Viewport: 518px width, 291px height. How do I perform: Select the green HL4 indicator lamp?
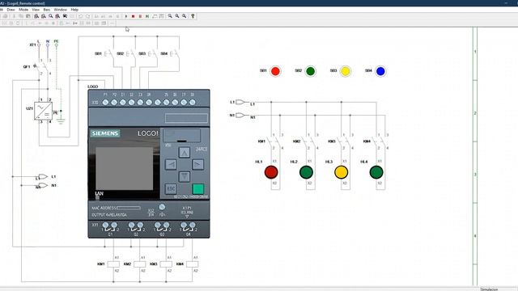376,172
